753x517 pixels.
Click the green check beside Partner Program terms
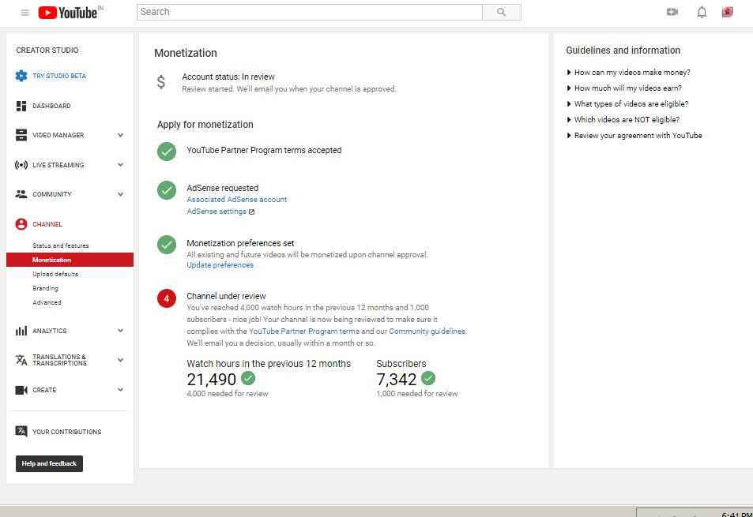[167, 152]
